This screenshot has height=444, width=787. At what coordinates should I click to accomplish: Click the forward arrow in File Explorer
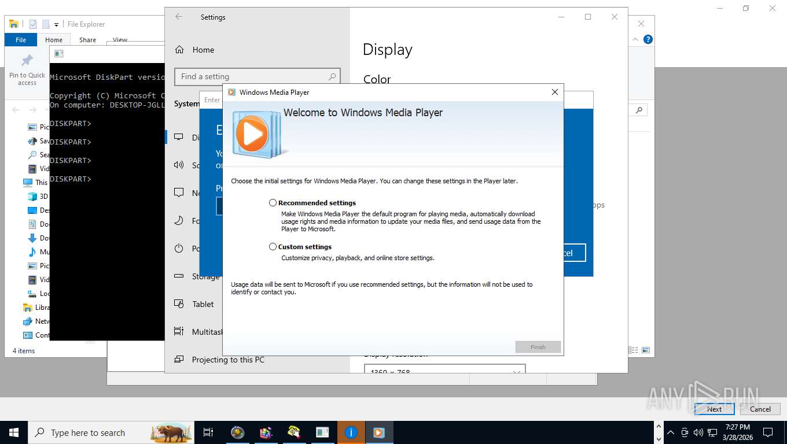coord(33,110)
